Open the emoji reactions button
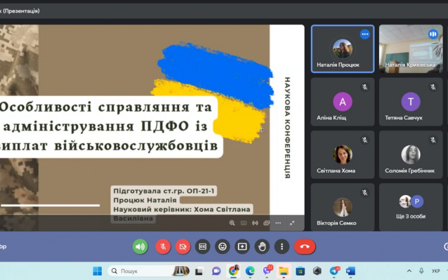Viewport: 448px width, 280px height. click(x=223, y=246)
